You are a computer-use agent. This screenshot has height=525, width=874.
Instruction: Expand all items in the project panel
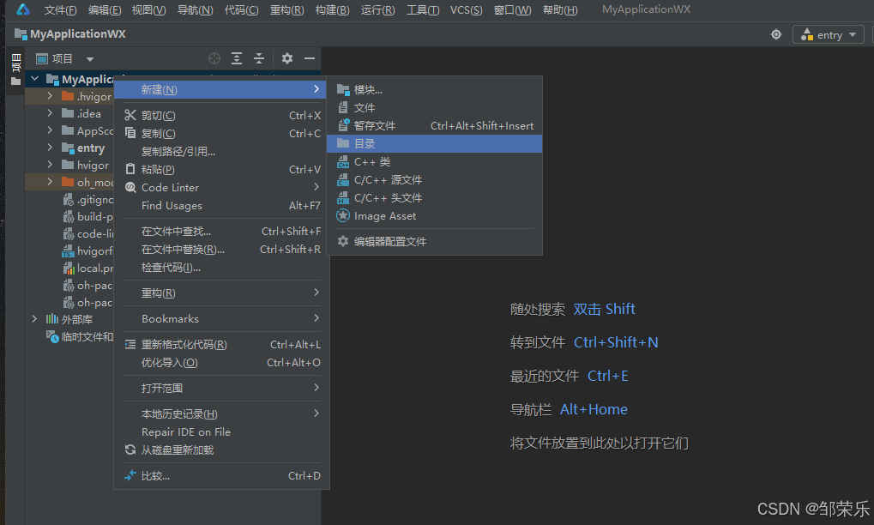click(x=237, y=58)
